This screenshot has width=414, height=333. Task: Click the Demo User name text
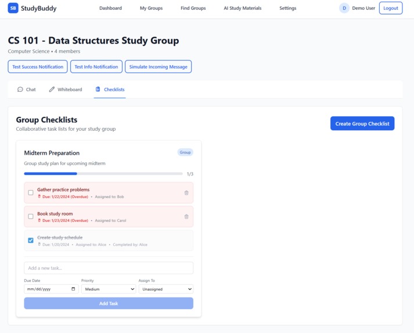point(363,8)
